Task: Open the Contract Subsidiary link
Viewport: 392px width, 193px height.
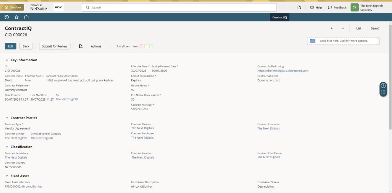Action: (x=16, y=157)
